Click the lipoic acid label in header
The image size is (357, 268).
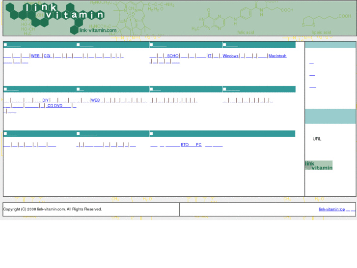click(322, 32)
